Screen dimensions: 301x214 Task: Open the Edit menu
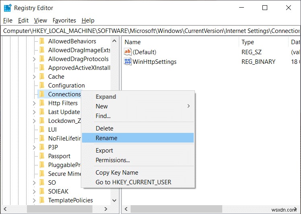[23, 20]
